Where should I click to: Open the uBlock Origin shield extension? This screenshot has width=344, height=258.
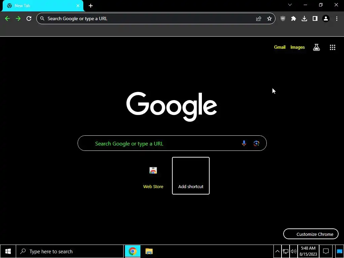(283, 19)
